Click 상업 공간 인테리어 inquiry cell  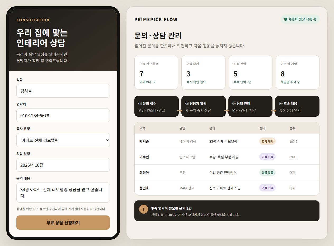223,173
